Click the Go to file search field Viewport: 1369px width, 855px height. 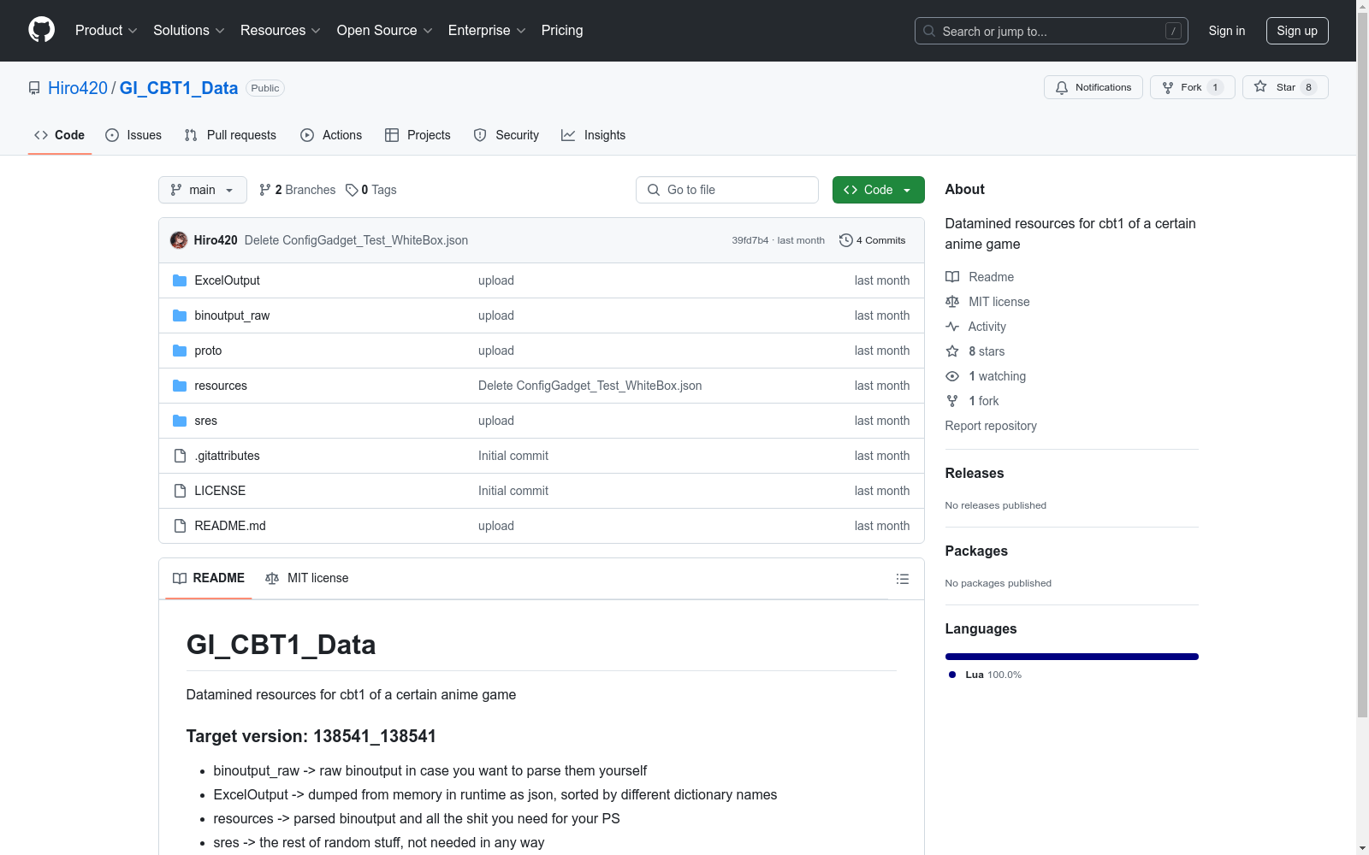click(x=727, y=190)
